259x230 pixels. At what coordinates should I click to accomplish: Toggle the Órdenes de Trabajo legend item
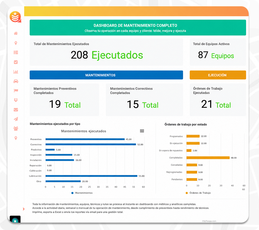[198, 193]
